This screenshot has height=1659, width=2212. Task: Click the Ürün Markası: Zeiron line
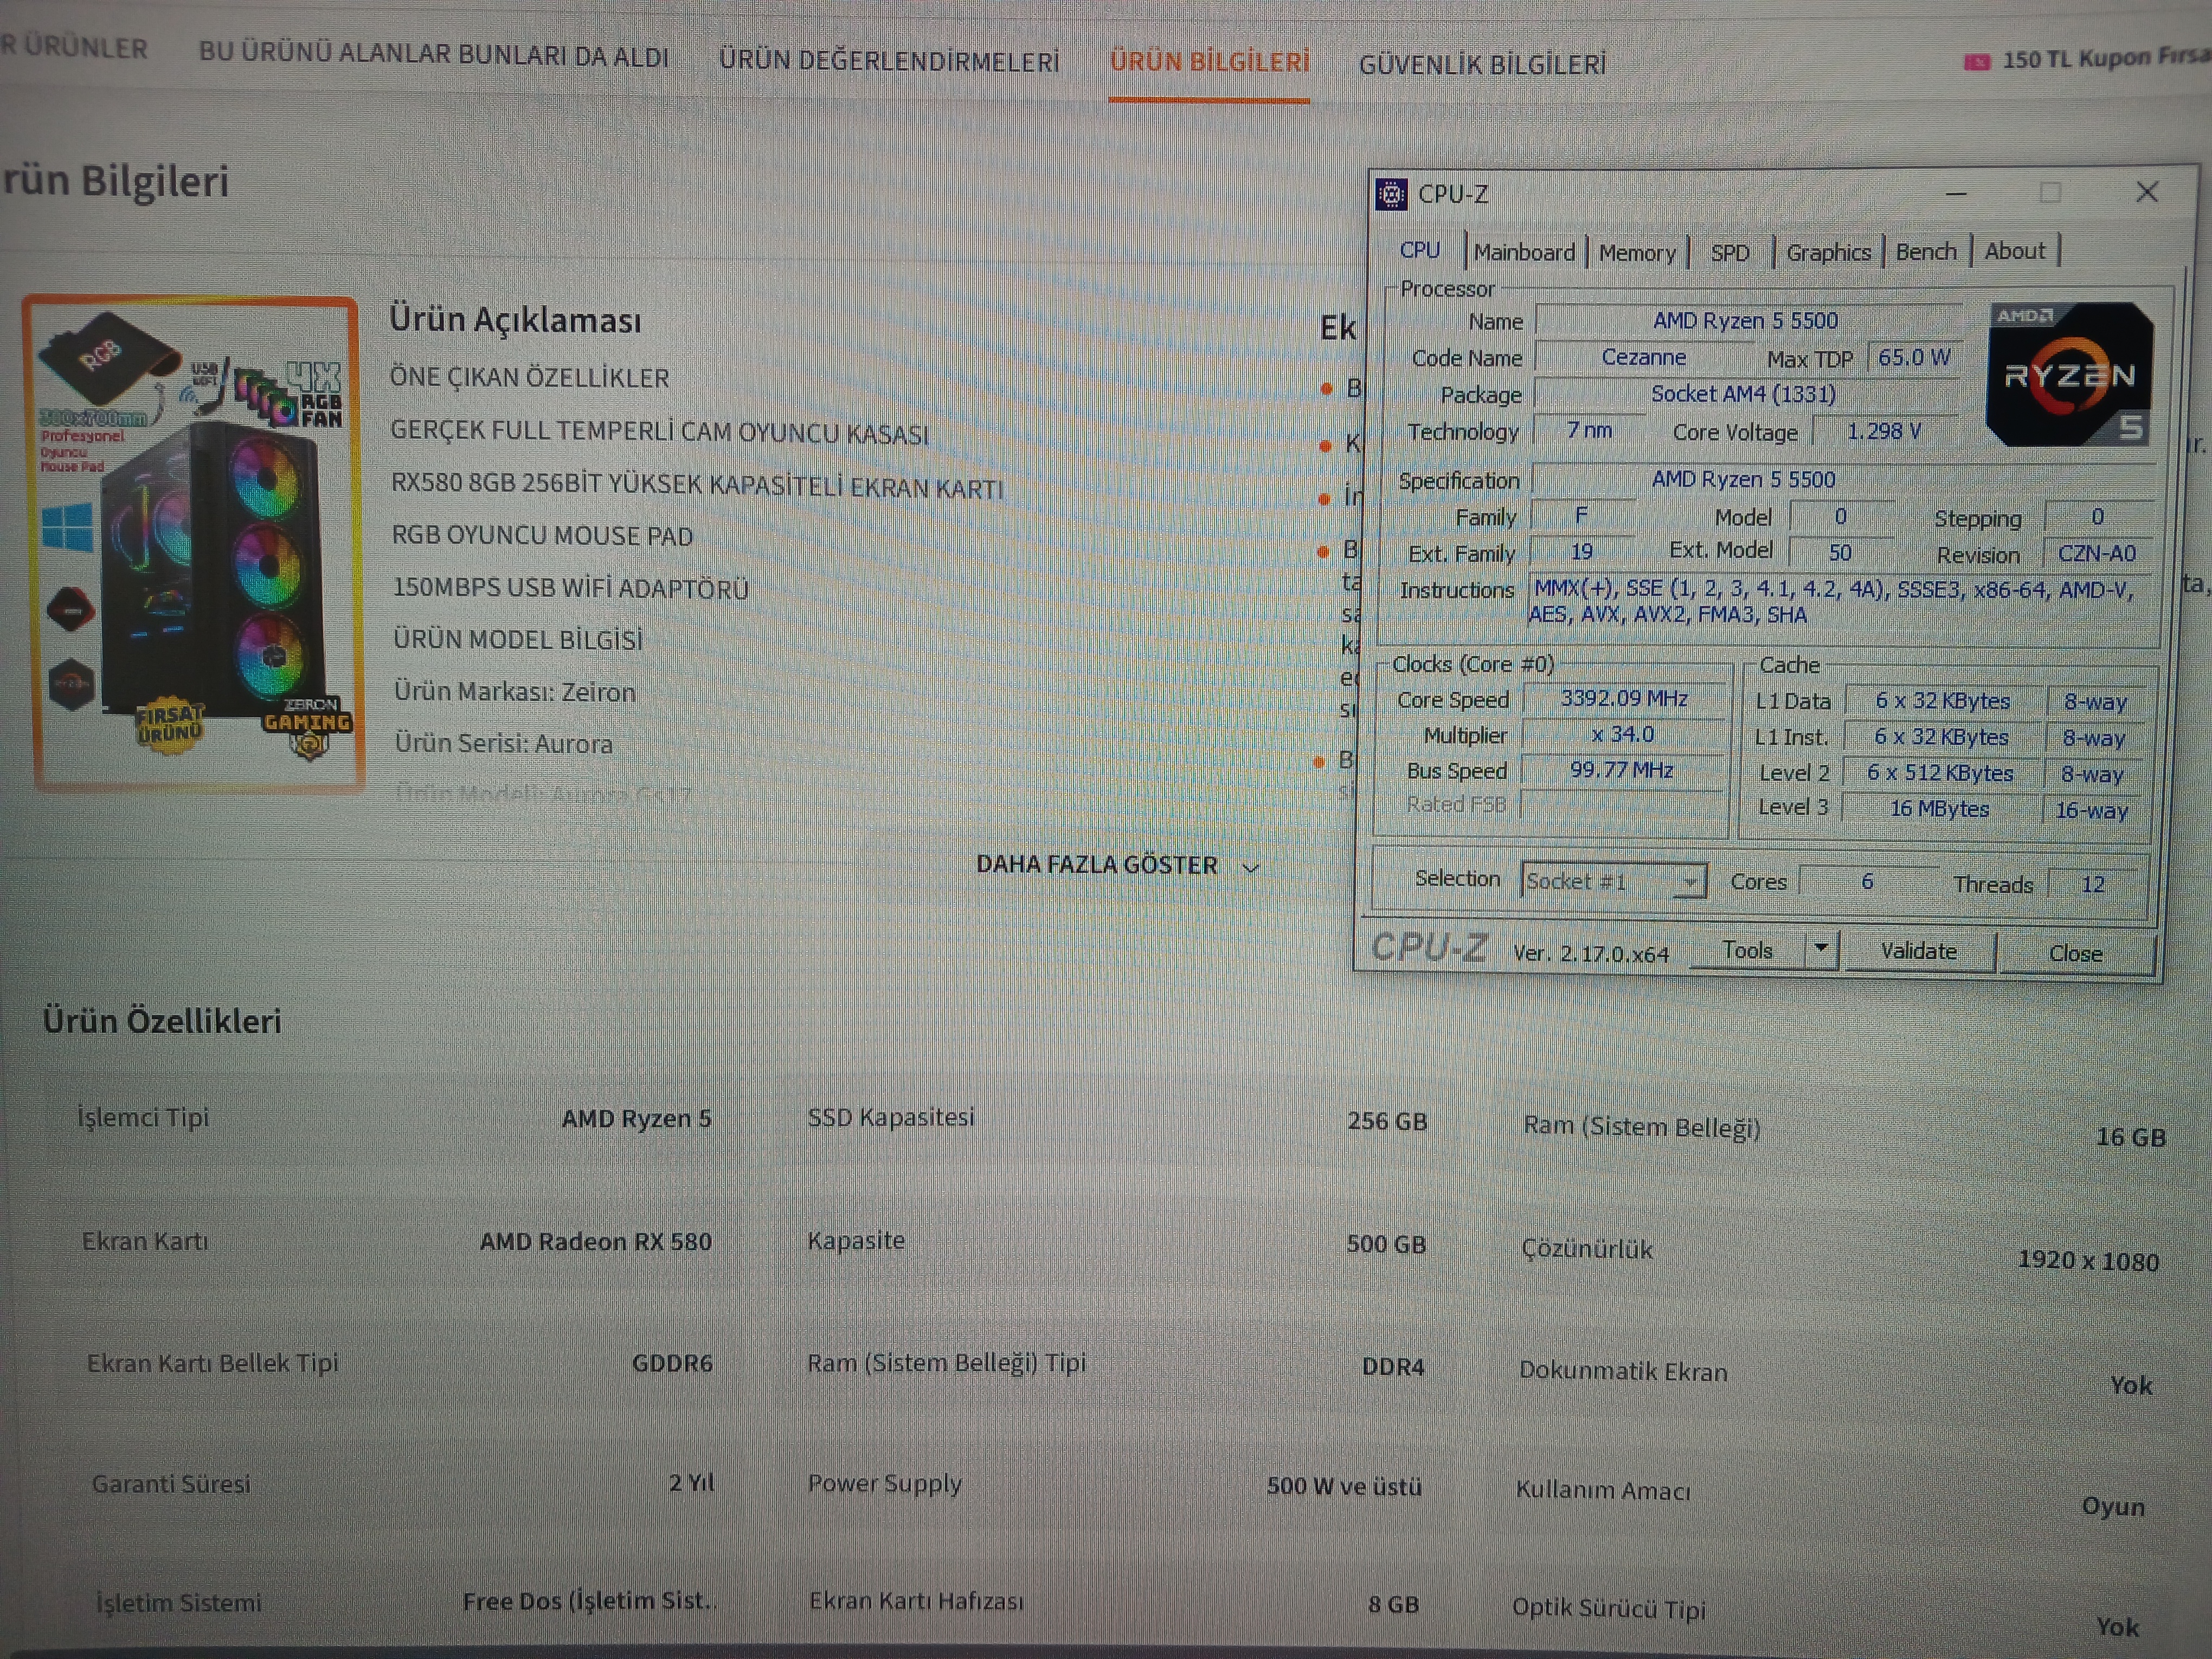[514, 692]
